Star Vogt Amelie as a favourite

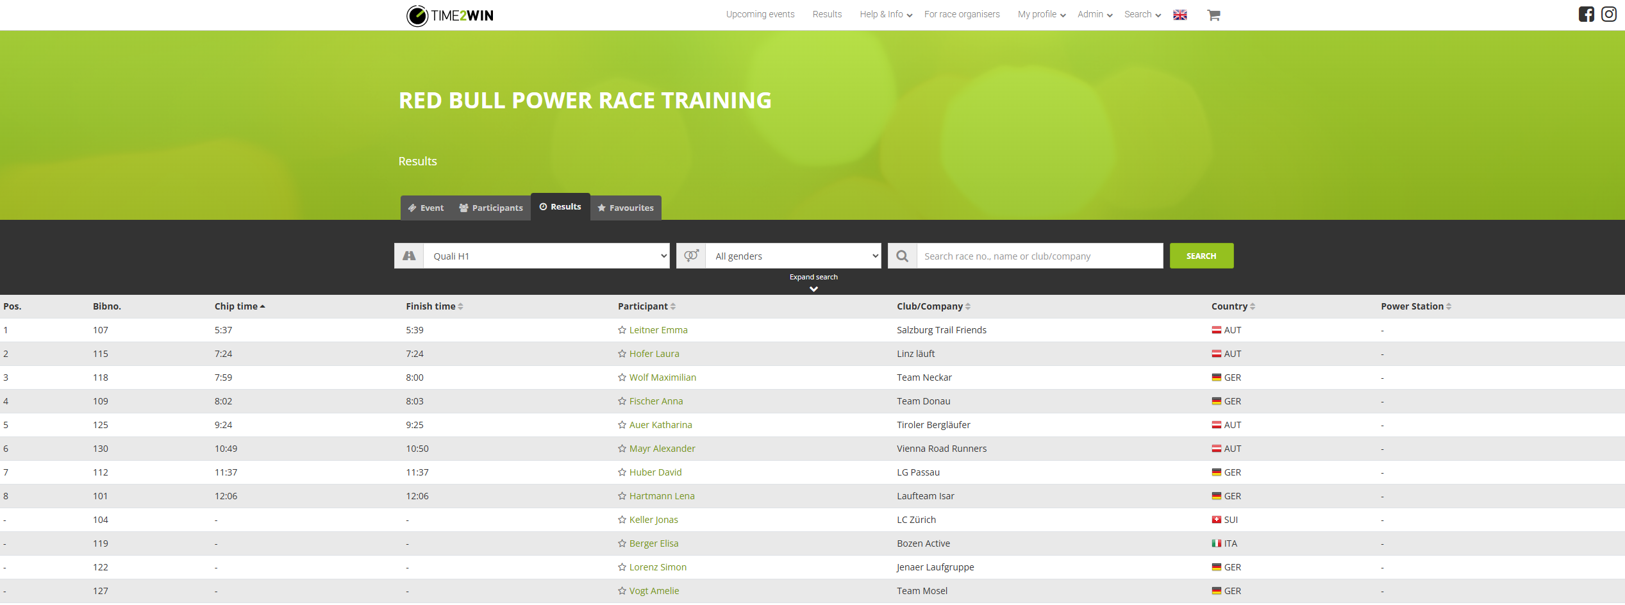click(622, 591)
